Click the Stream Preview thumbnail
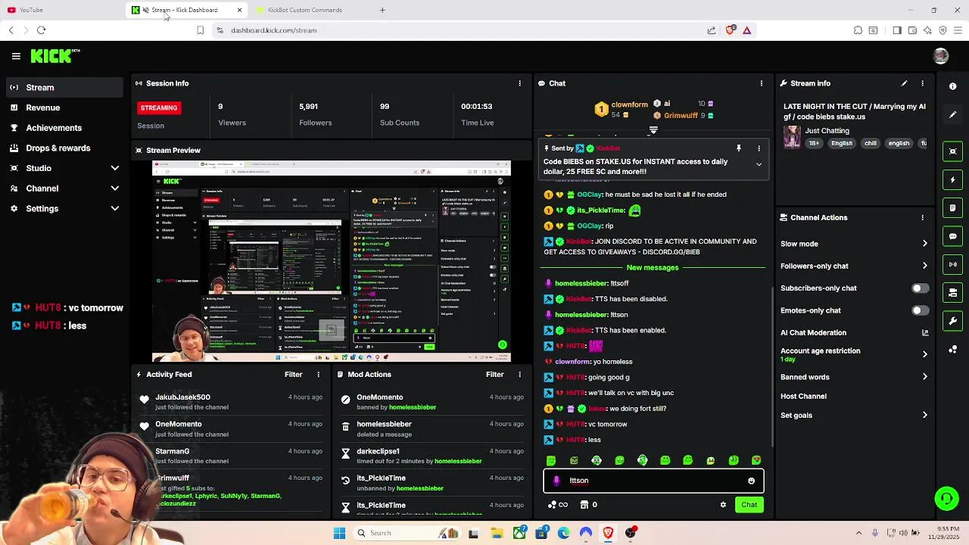This screenshot has width=969, height=545. click(332, 261)
